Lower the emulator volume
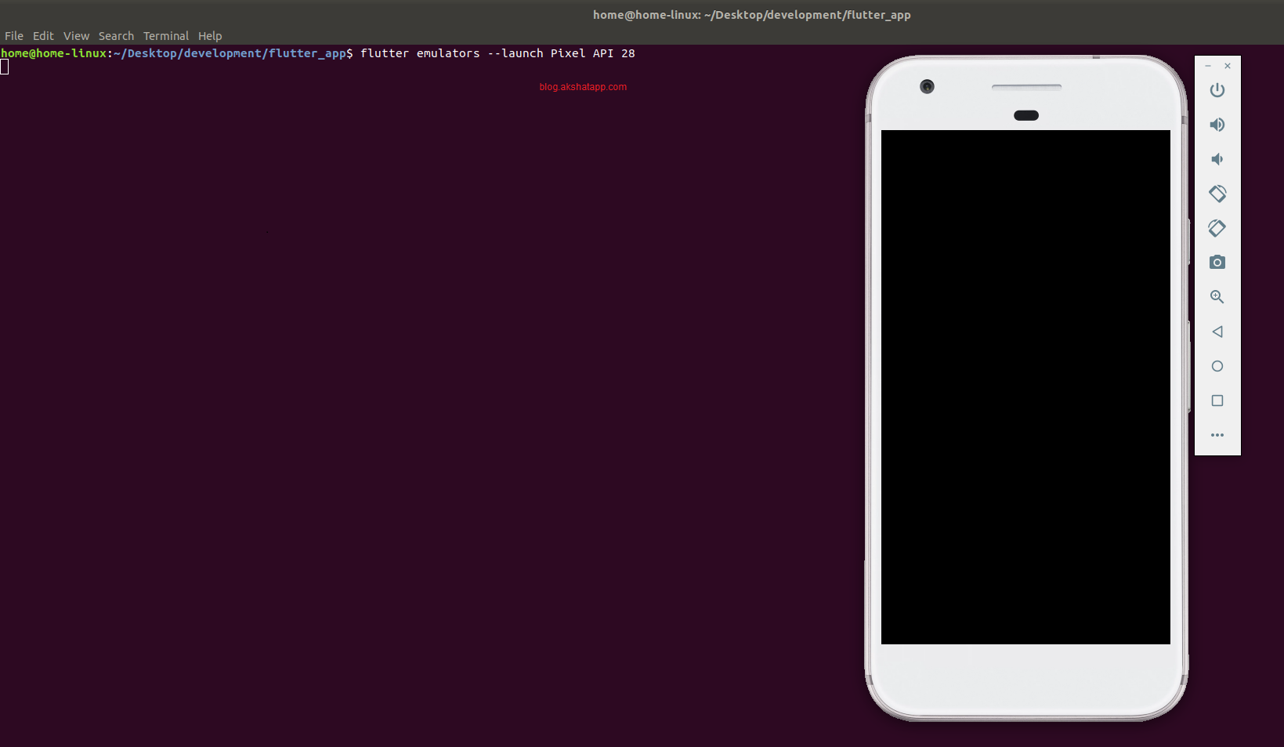1284x747 pixels. tap(1217, 158)
